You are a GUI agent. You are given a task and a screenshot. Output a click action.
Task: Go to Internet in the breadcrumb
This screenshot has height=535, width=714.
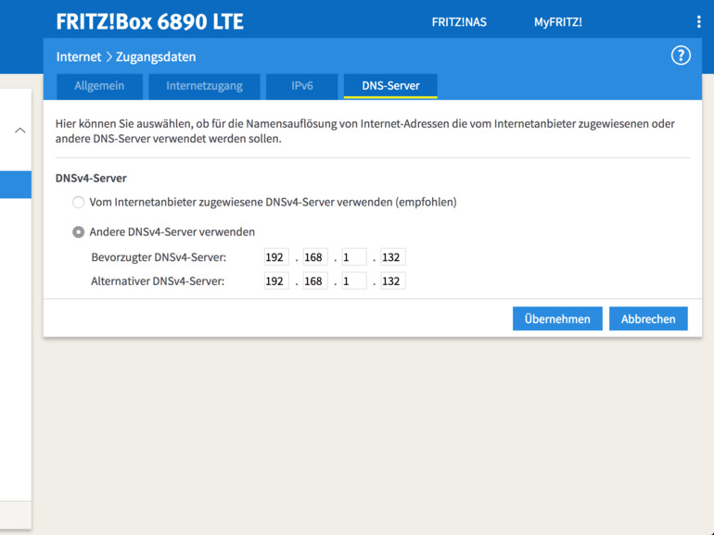pyautogui.click(x=79, y=56)
